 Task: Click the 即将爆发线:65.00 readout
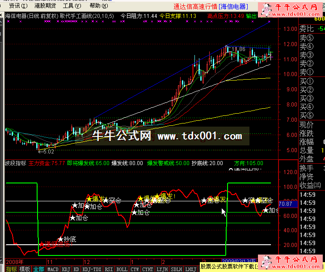click(88, 163)
